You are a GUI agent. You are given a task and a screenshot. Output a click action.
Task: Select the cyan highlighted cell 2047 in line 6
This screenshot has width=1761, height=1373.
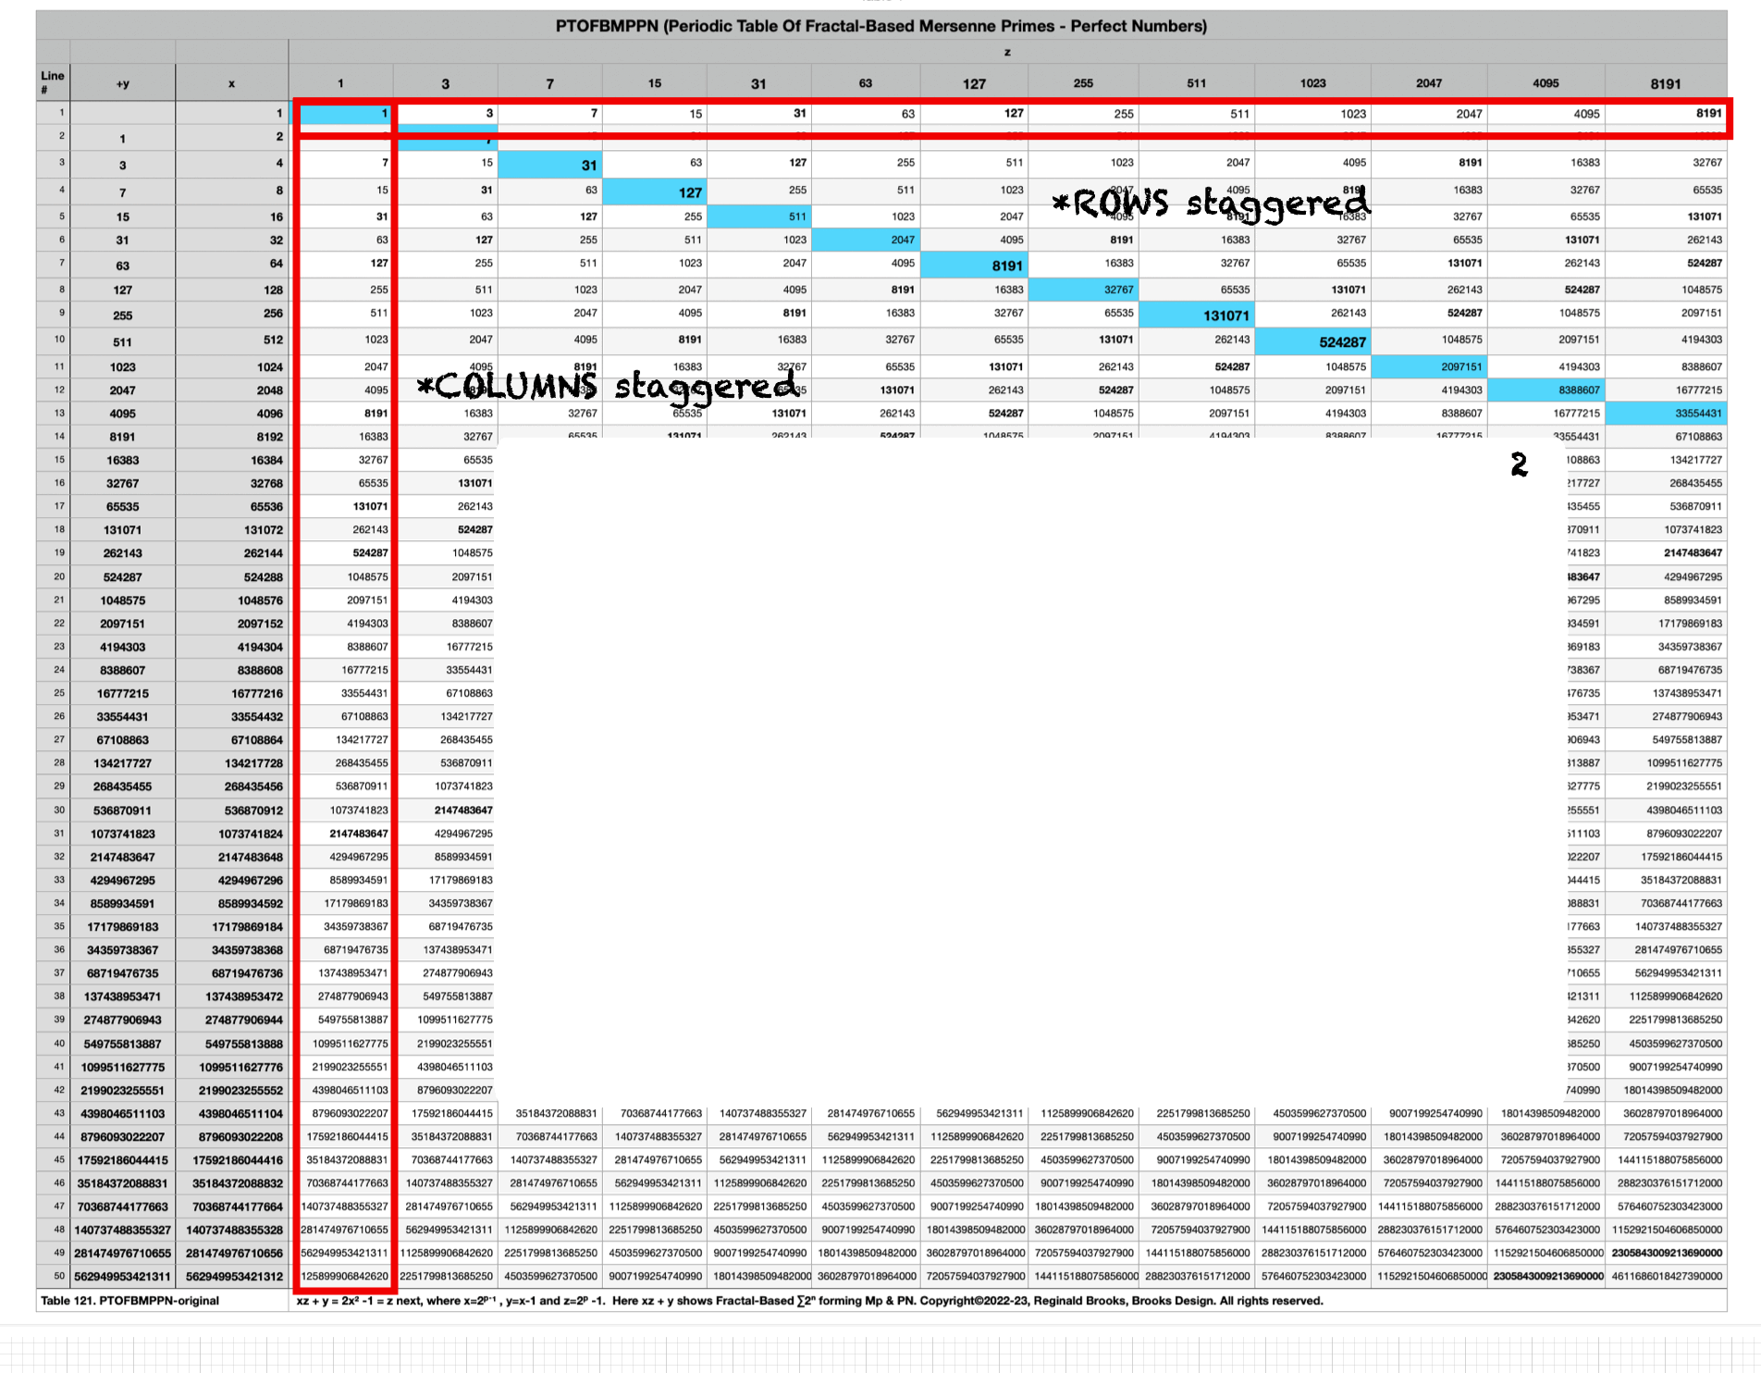(x=866, y=240)
